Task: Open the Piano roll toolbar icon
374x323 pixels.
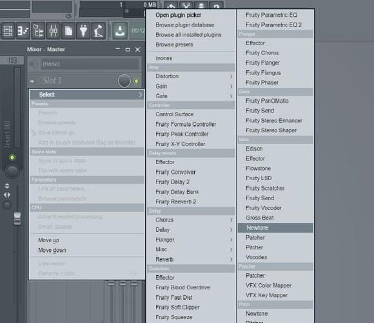Action: coord(23,30)
